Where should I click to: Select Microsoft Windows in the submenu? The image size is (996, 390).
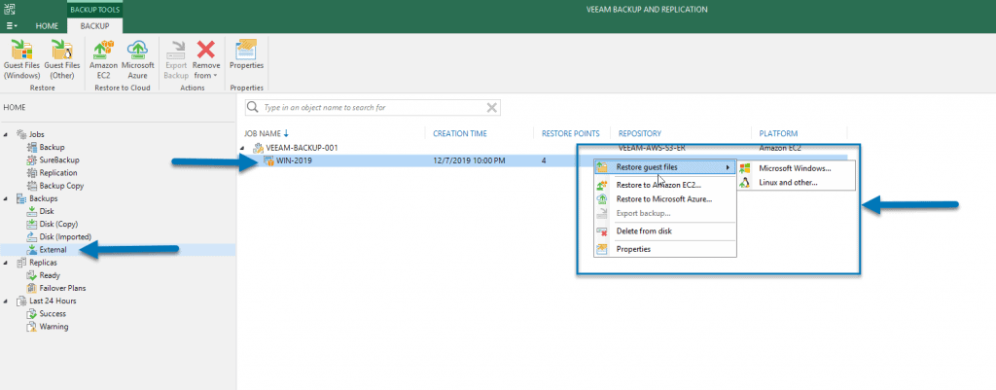pyautogui.click(x=794, y=167)
